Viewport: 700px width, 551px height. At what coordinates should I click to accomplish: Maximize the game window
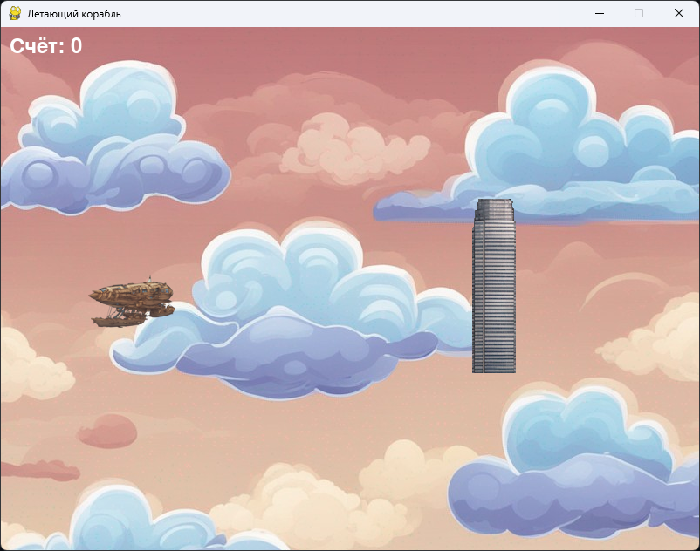pos(638,13)
